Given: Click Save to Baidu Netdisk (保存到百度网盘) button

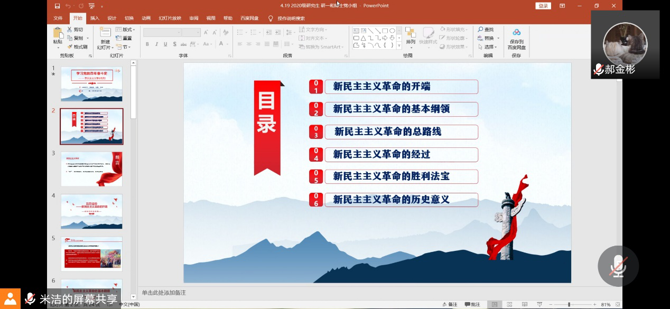Looking at the screenshot, I should point(516,38).
